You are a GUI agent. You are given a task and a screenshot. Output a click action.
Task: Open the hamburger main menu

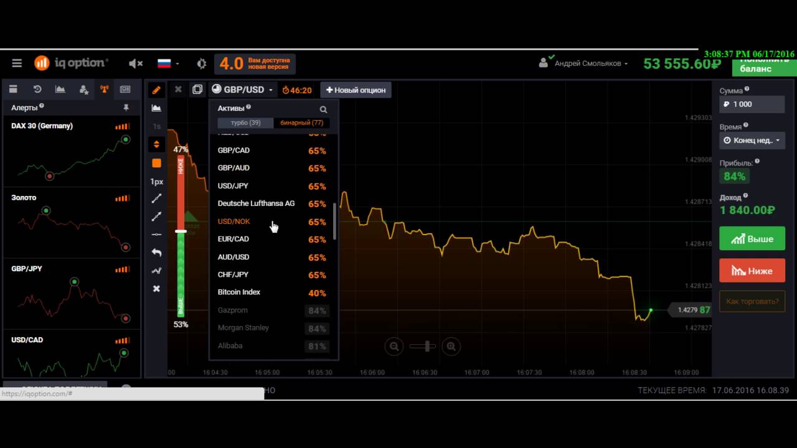tap(17, 63)
